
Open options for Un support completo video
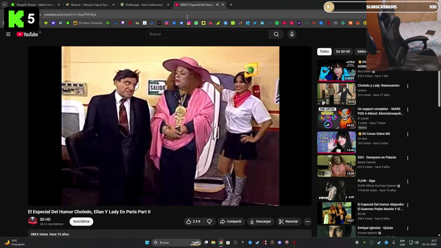tap(408, 110)
